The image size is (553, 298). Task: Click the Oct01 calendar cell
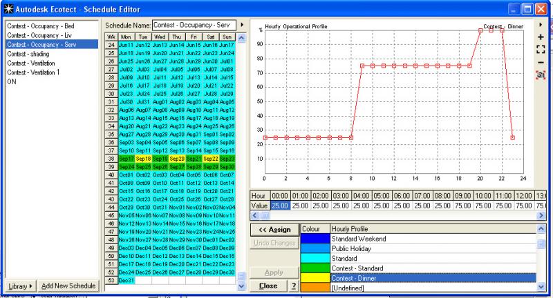coord(126,175)
